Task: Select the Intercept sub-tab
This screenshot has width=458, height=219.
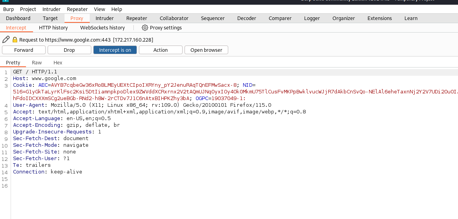Action: pyautogui.click(x=16, y=27)
